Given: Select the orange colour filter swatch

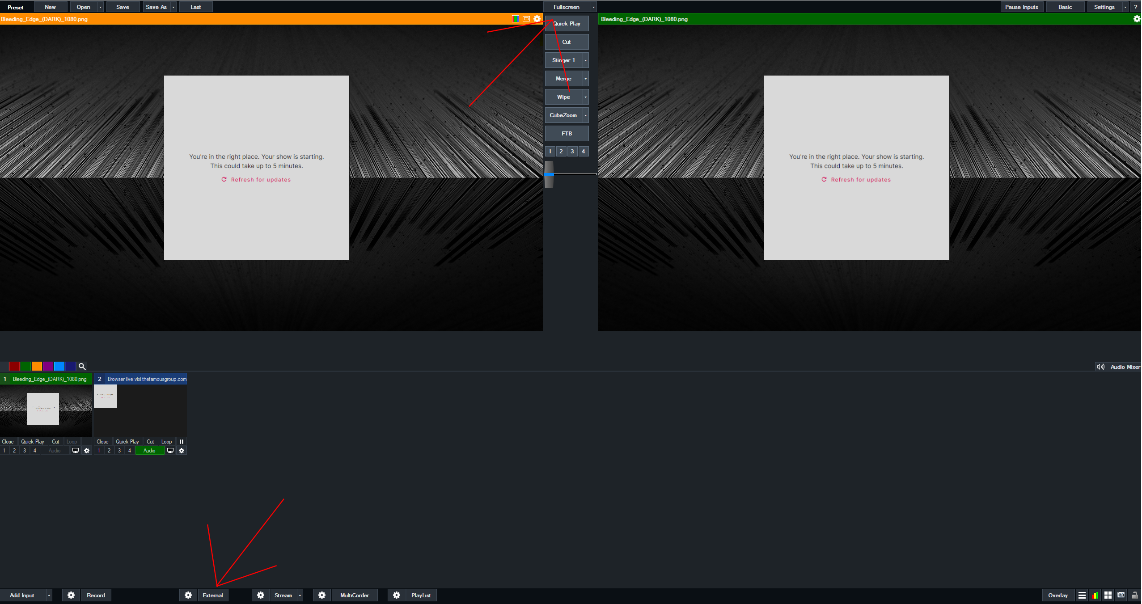Looking at the screenshot, I should [37, 366].
